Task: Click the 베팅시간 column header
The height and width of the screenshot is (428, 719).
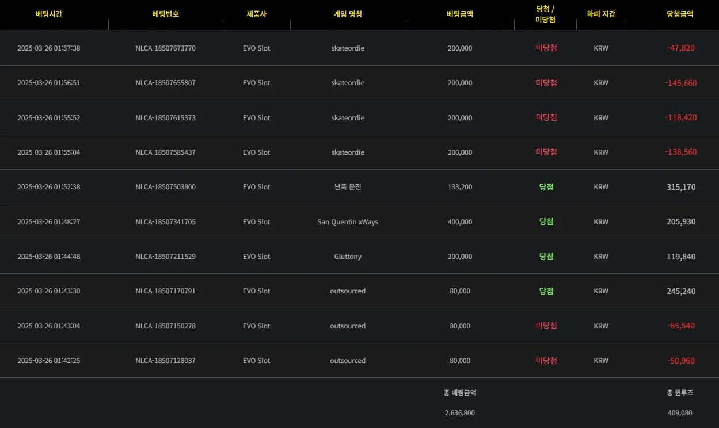Action: tap(49, 14)
